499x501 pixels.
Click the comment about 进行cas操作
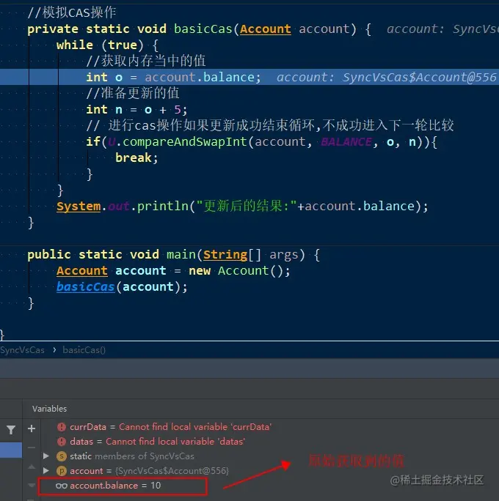(270, 125)
